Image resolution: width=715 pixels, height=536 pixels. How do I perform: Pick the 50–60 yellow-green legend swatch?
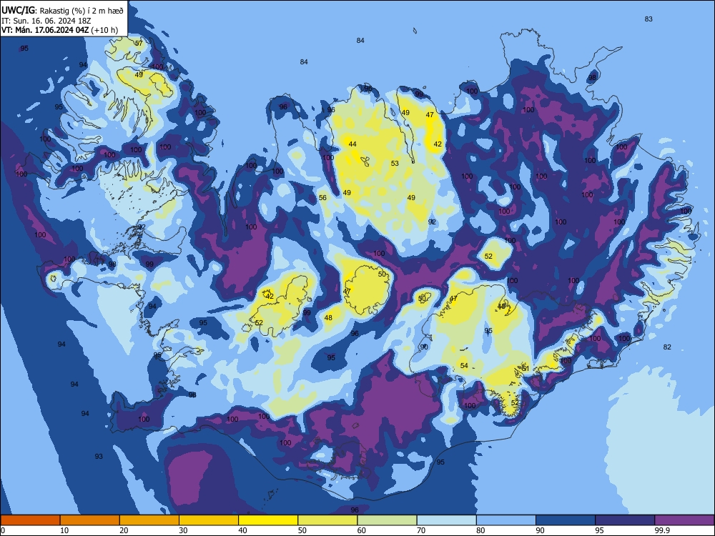(327, 520)
